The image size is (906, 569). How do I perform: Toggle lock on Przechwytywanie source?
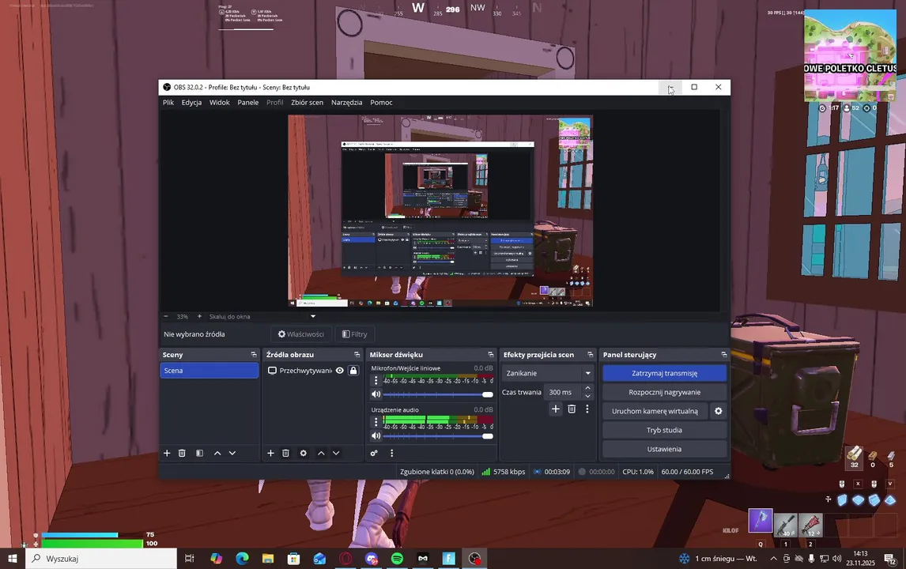point(353,371)
